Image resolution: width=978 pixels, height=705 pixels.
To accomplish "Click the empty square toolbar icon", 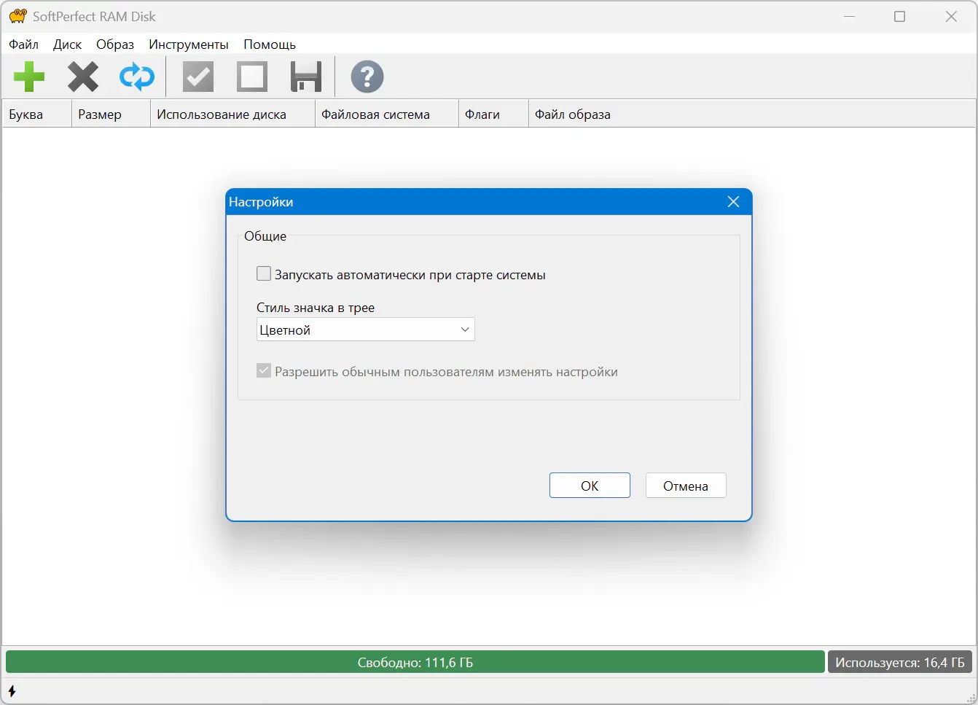I will pyautogui.click(x=252, y=77).
